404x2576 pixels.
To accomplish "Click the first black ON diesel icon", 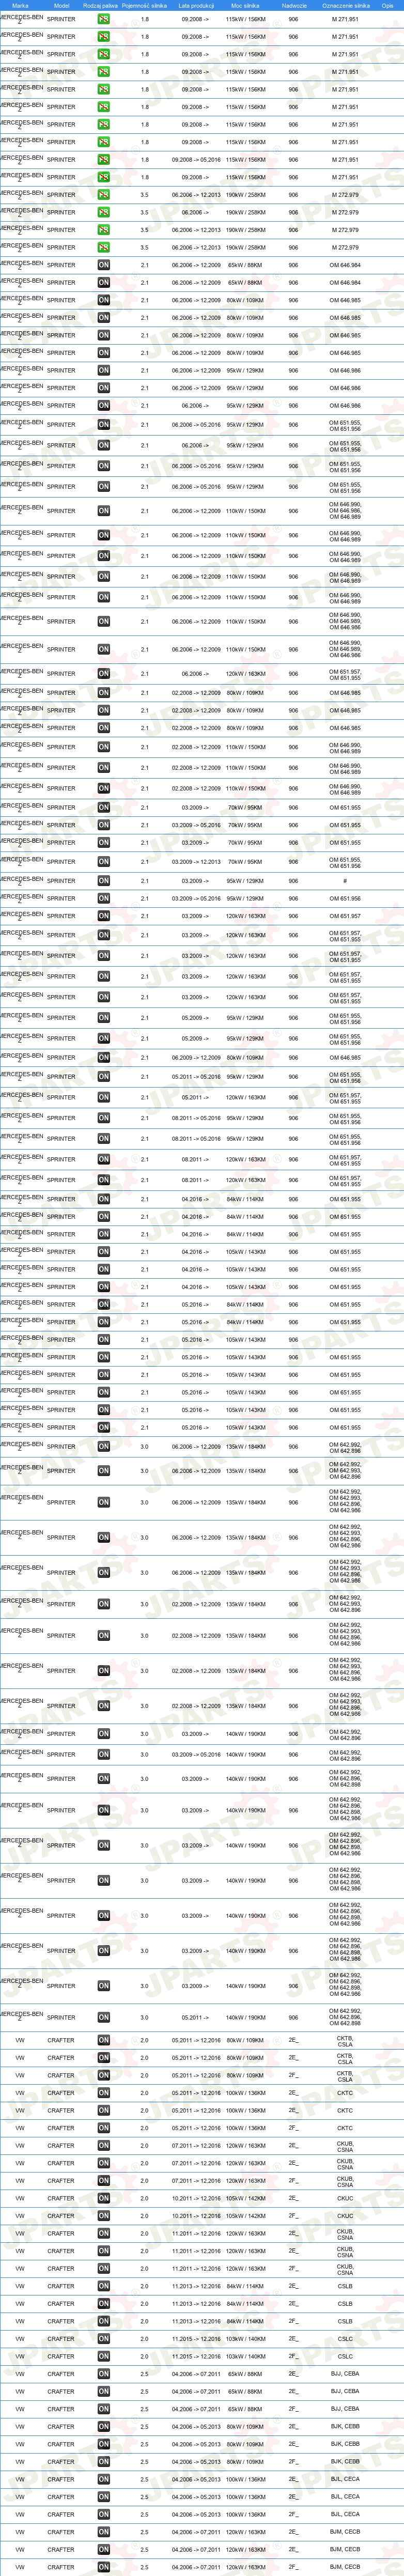I will coord(103,265).
